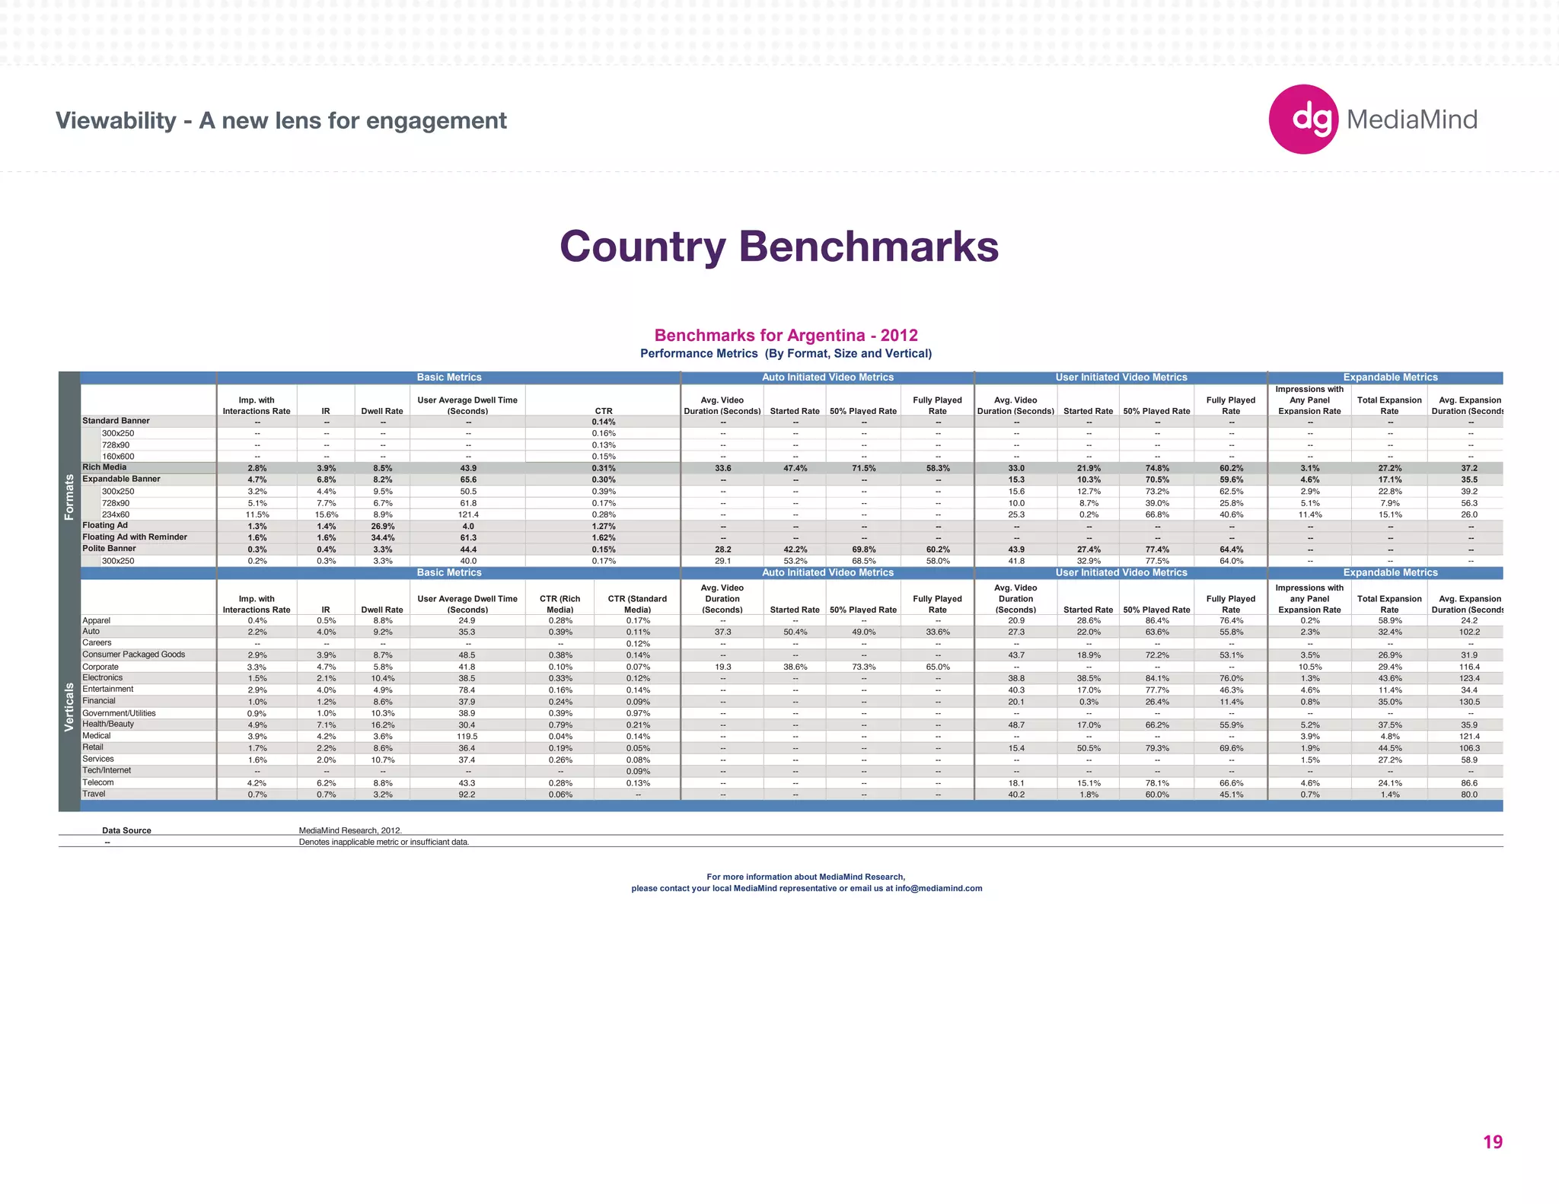This screenshot has width=1559, height=1204.
Task: Click the top User Initiated Video Metrics header
Action: pos(1121,377)
